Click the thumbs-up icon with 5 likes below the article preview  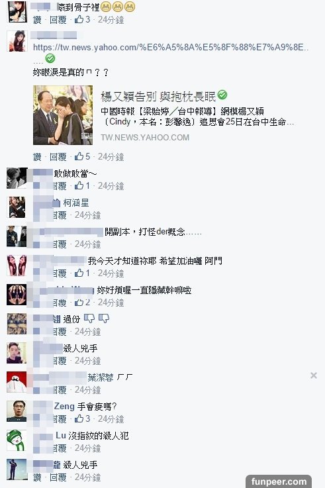[79, 156]
